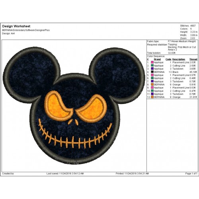
Task: Click the Stitches value '4607'
Action: (x=193, y=26)
